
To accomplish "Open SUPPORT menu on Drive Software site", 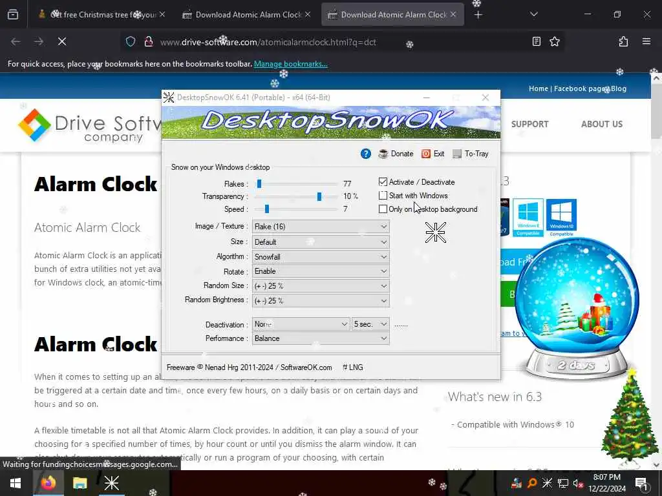I will tap(530, 124).
